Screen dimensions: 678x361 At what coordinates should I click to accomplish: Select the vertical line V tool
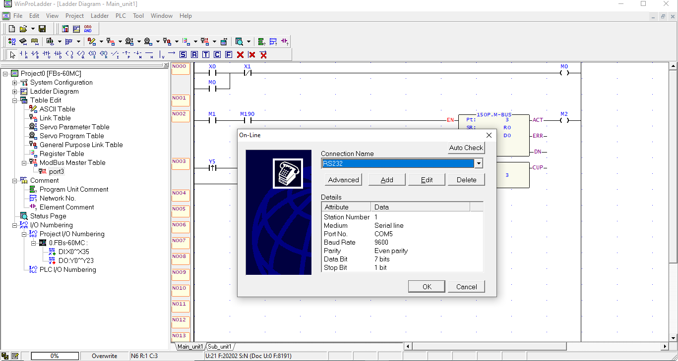[x=161, y=54]
